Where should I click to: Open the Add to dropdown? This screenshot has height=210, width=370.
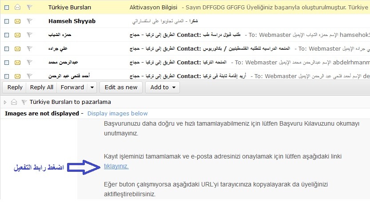tap(163, 87)
